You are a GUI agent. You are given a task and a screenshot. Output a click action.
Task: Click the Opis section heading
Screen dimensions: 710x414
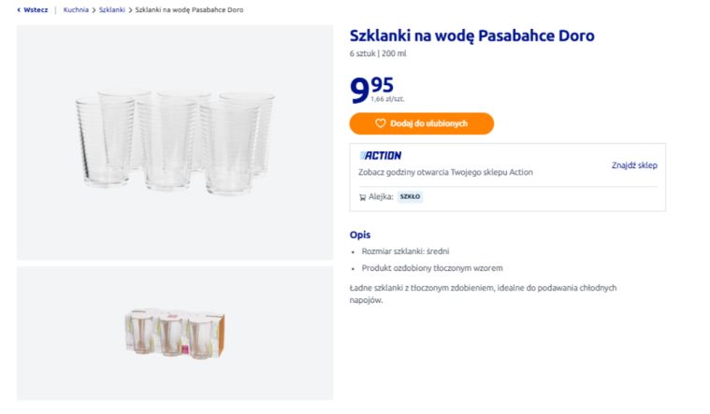coord(360,235)
